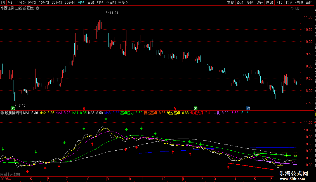The height and width of the screenshot is (182, 316).
Task: Click the first red S marker
Action: pyautogui.click(x=84, y=109)
